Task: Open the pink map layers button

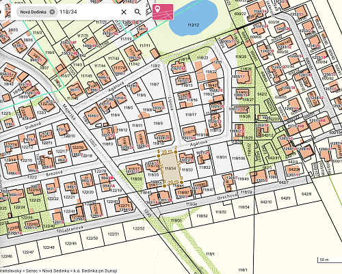Action: (x=163, y=12)
